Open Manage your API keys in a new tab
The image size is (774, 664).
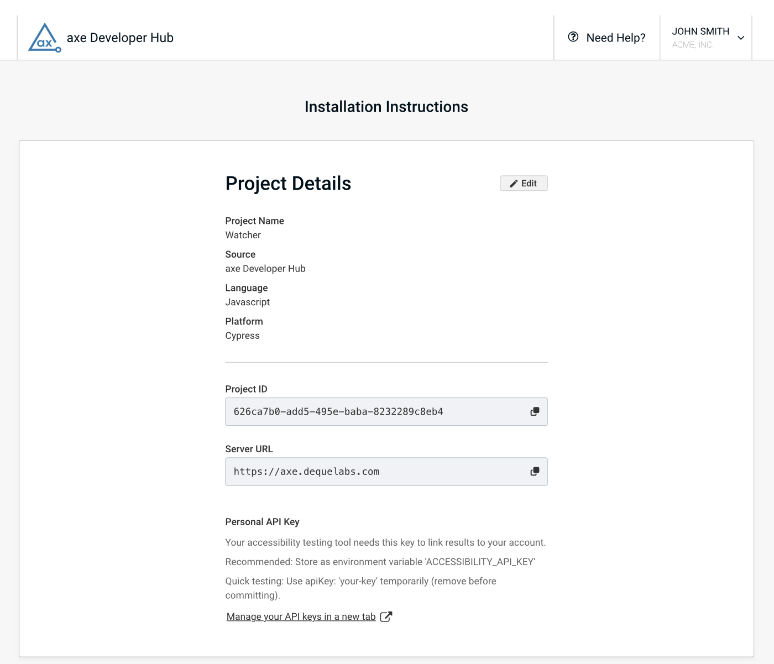coord(301,616)
